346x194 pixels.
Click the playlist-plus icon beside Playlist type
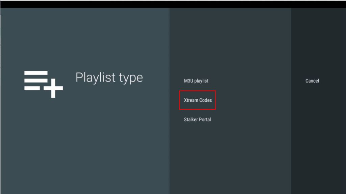43,83
